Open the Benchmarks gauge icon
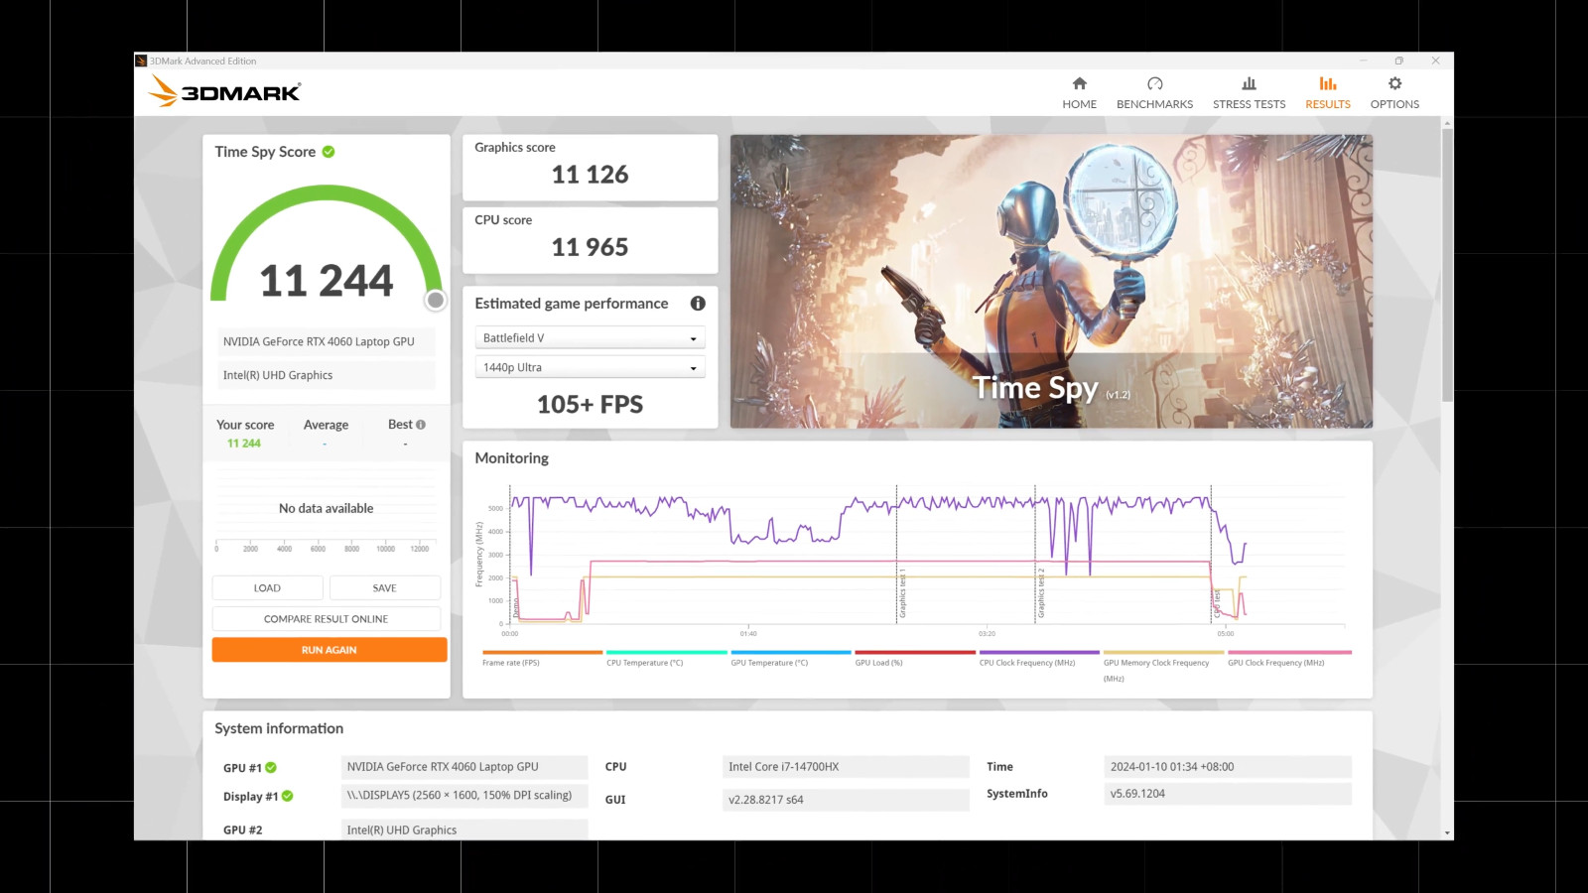Image resolution: width=1588 pixels, height=893 pixels. (x=1154, y=83)
